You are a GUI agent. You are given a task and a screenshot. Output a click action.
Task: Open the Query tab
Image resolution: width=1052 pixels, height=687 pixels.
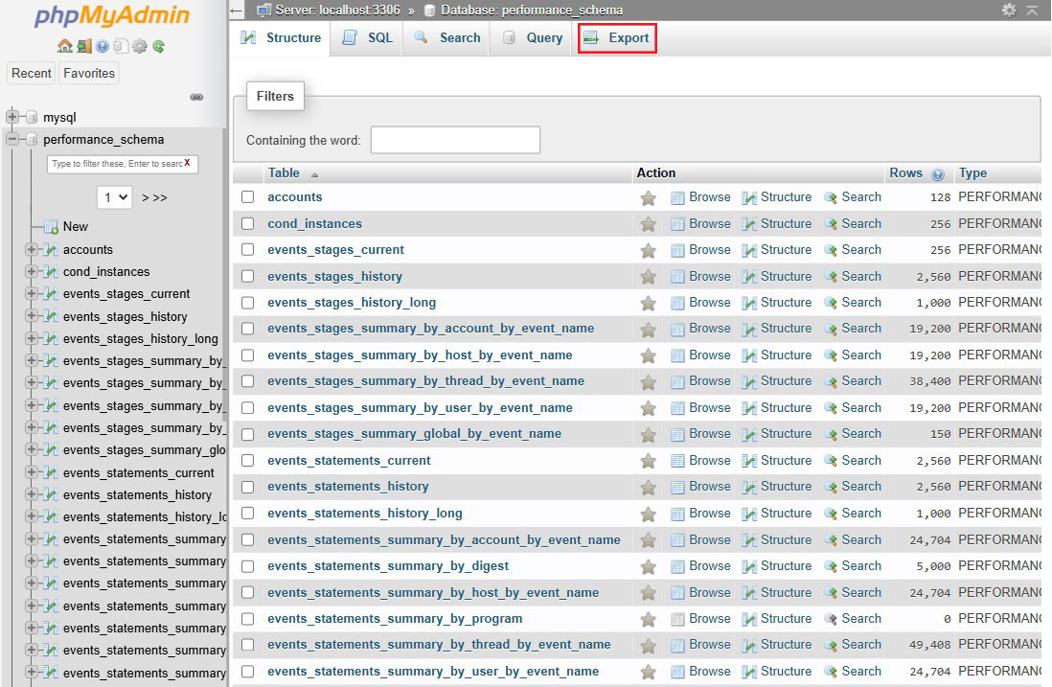click(x=533, y=38)
